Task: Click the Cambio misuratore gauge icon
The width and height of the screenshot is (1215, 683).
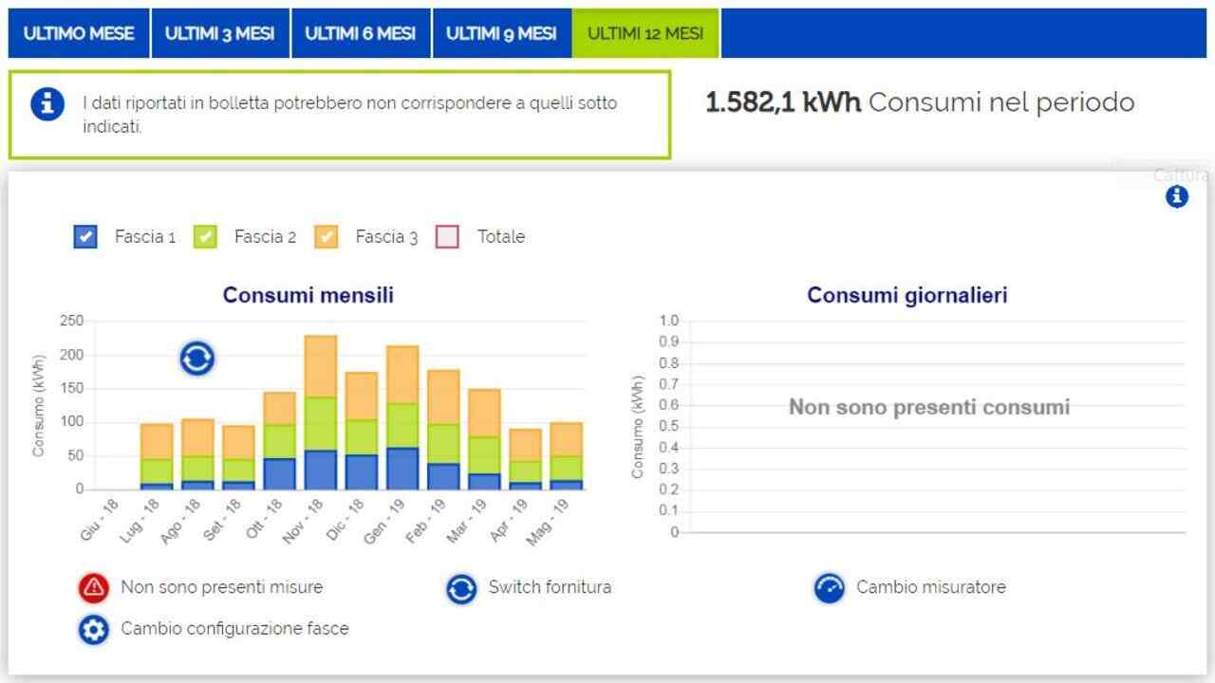Action: (x=830, y=588)
